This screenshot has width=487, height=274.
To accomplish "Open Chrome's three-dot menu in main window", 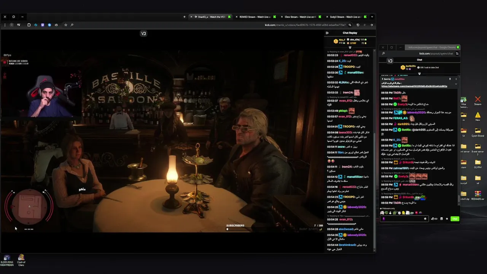I will (x=5, y=25).
